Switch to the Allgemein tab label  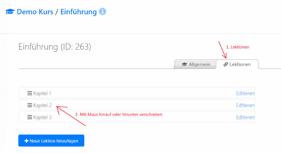click(x=199, y=64)
